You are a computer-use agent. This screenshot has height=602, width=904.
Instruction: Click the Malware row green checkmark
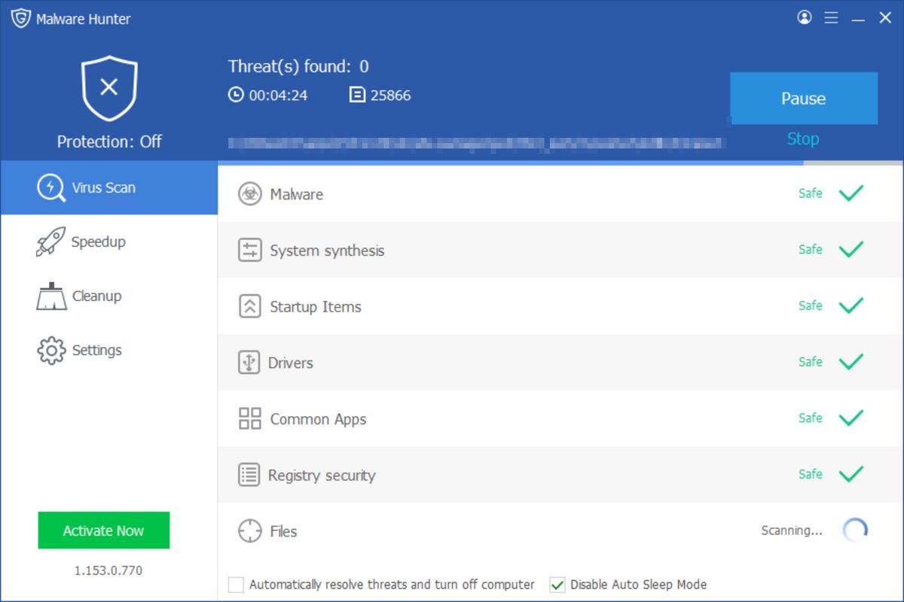(x=851, y=193)
